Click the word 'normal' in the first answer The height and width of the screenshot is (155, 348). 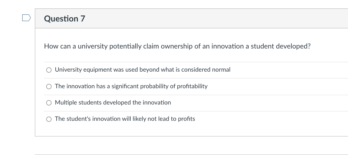click(221, 70)
